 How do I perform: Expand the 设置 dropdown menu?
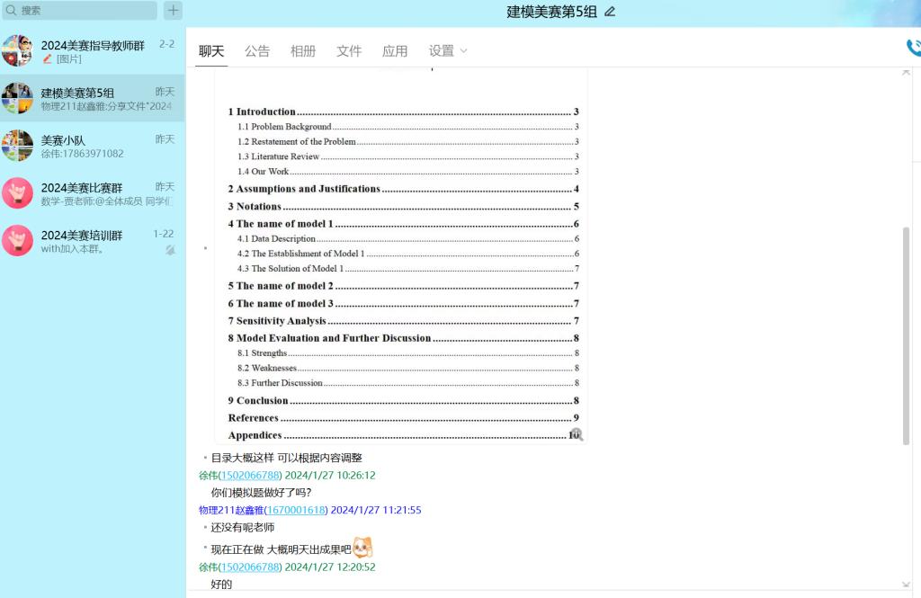click(448, 51)
